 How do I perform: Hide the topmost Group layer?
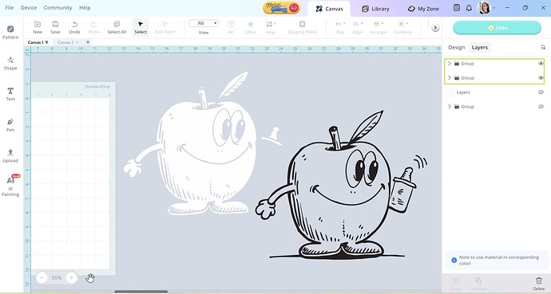[x=541, y=64]
